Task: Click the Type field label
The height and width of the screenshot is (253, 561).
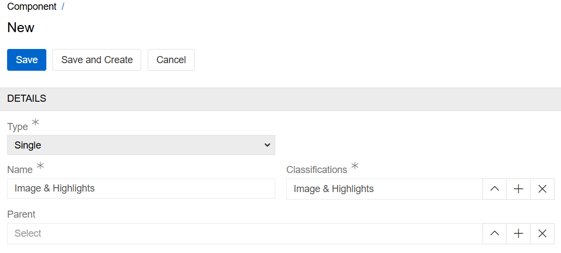Action: point(17,127)
